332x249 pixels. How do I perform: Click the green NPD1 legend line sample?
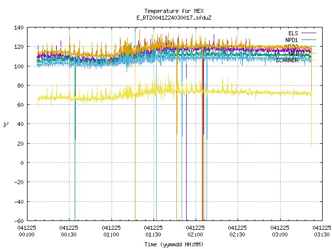coord(309,39)
